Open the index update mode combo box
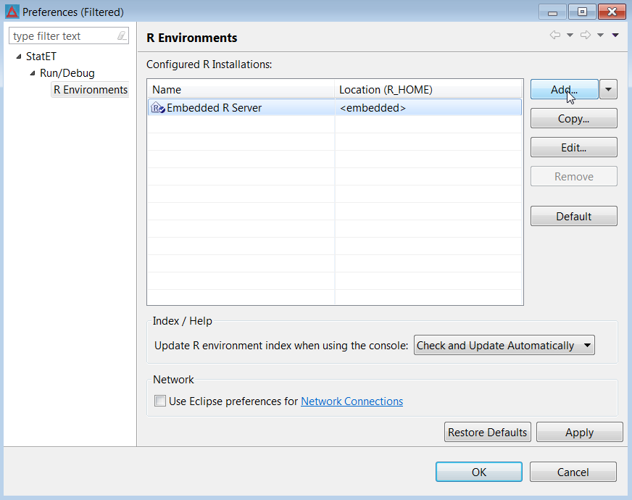632x500 pixels. pyautogui.click(x=504, y=345)
